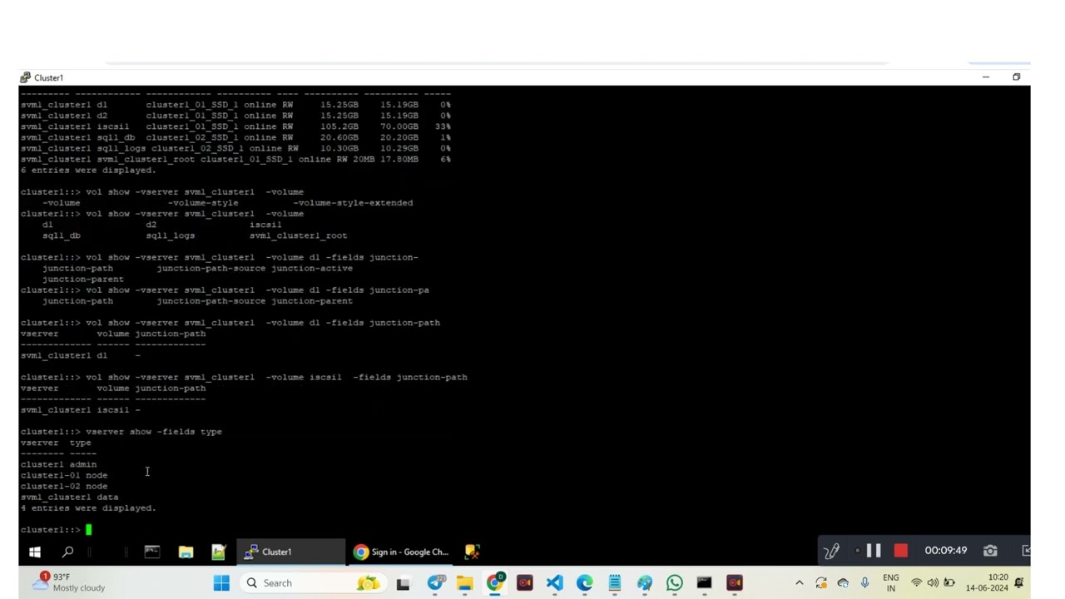Open WhatsApp from the taskbar
1065x599 pixels.
[675, 583]
